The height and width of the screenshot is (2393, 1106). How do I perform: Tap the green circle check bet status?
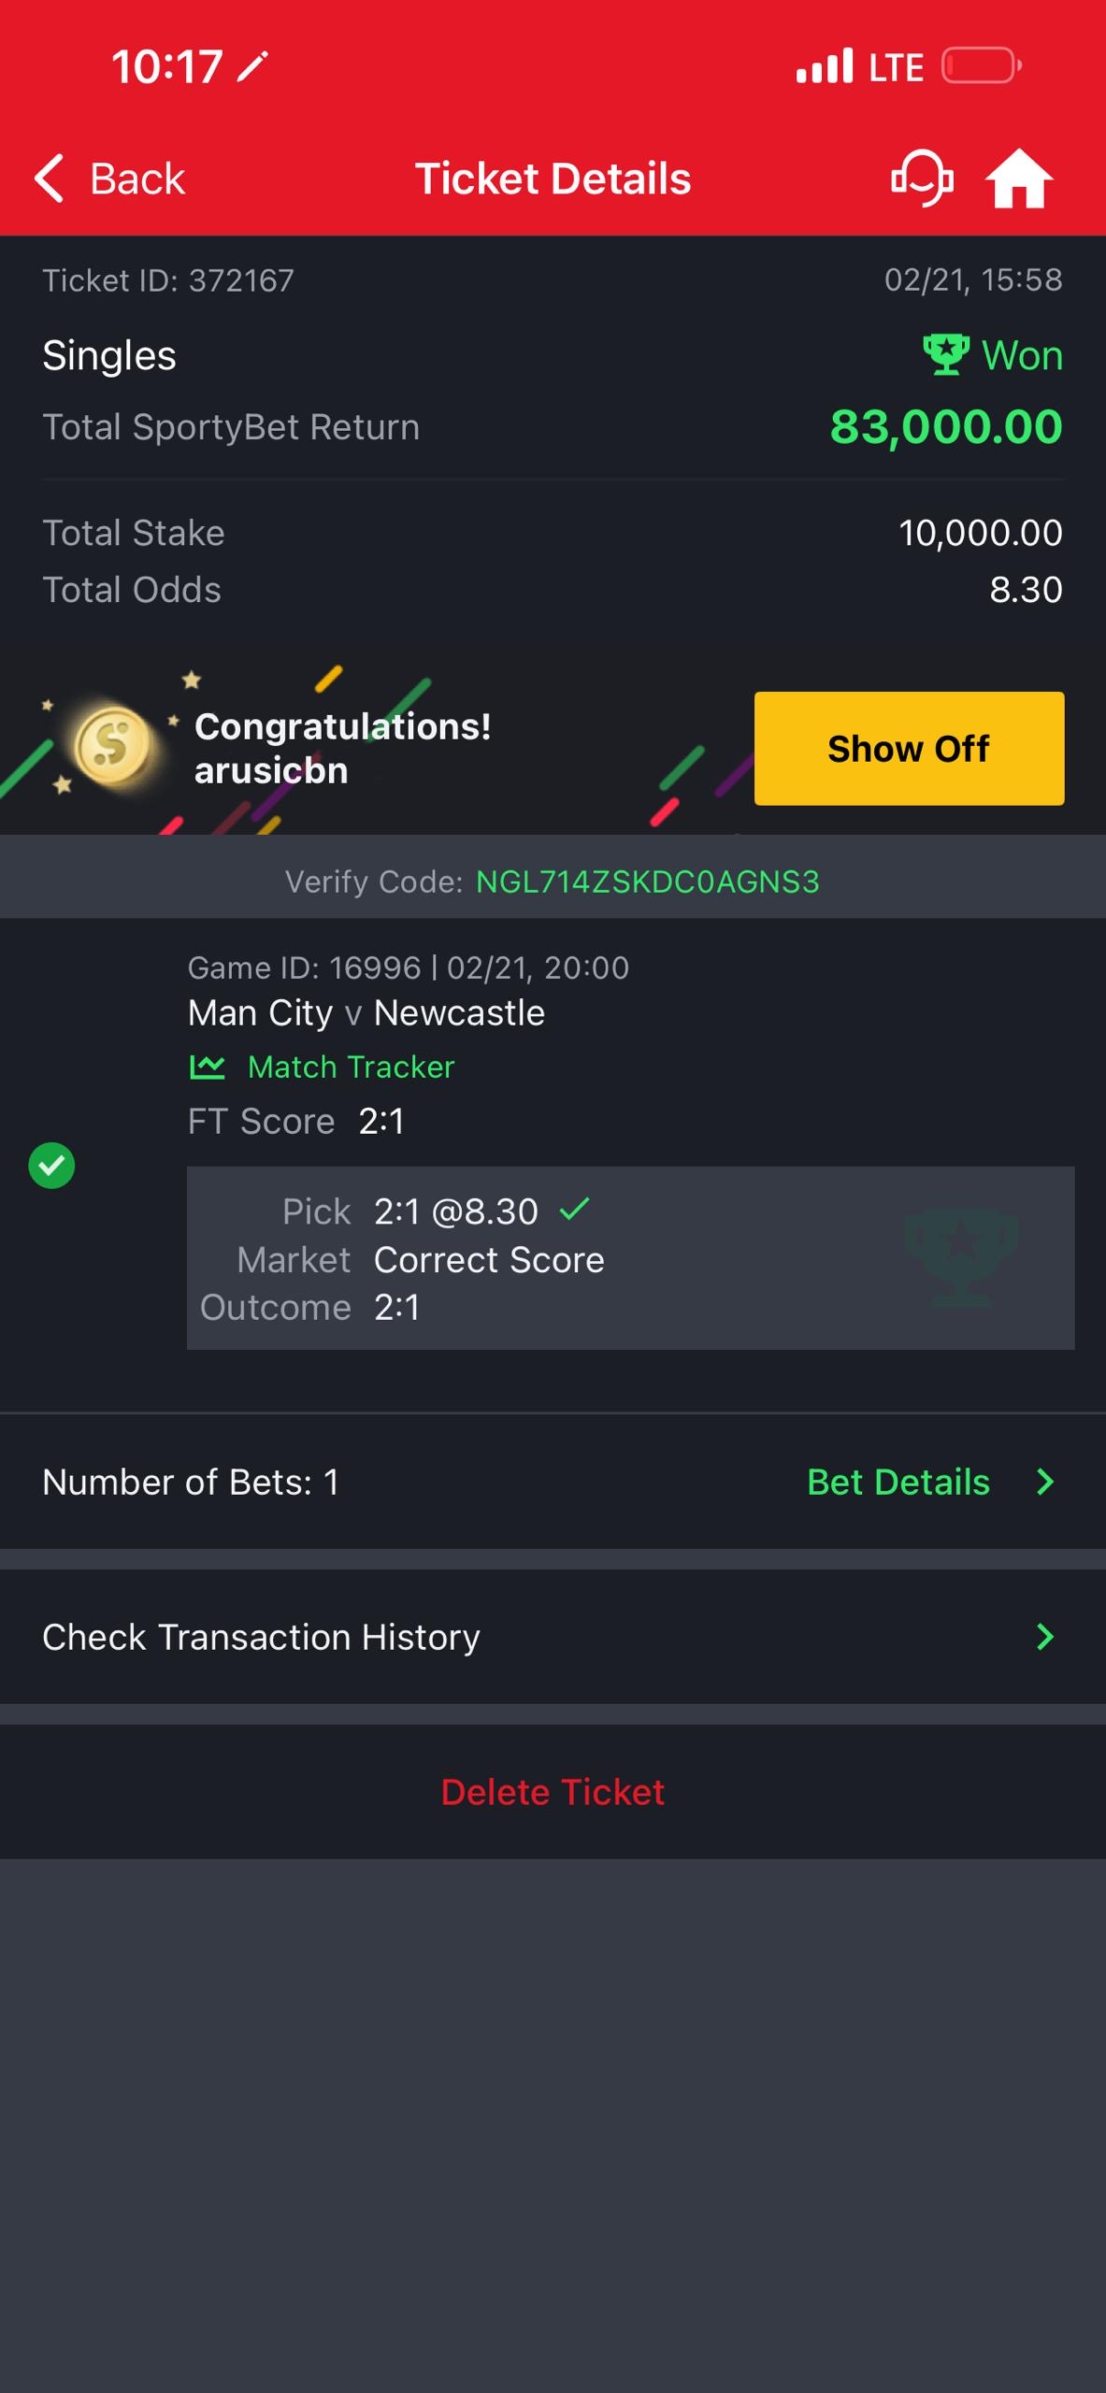point(51,1166)
